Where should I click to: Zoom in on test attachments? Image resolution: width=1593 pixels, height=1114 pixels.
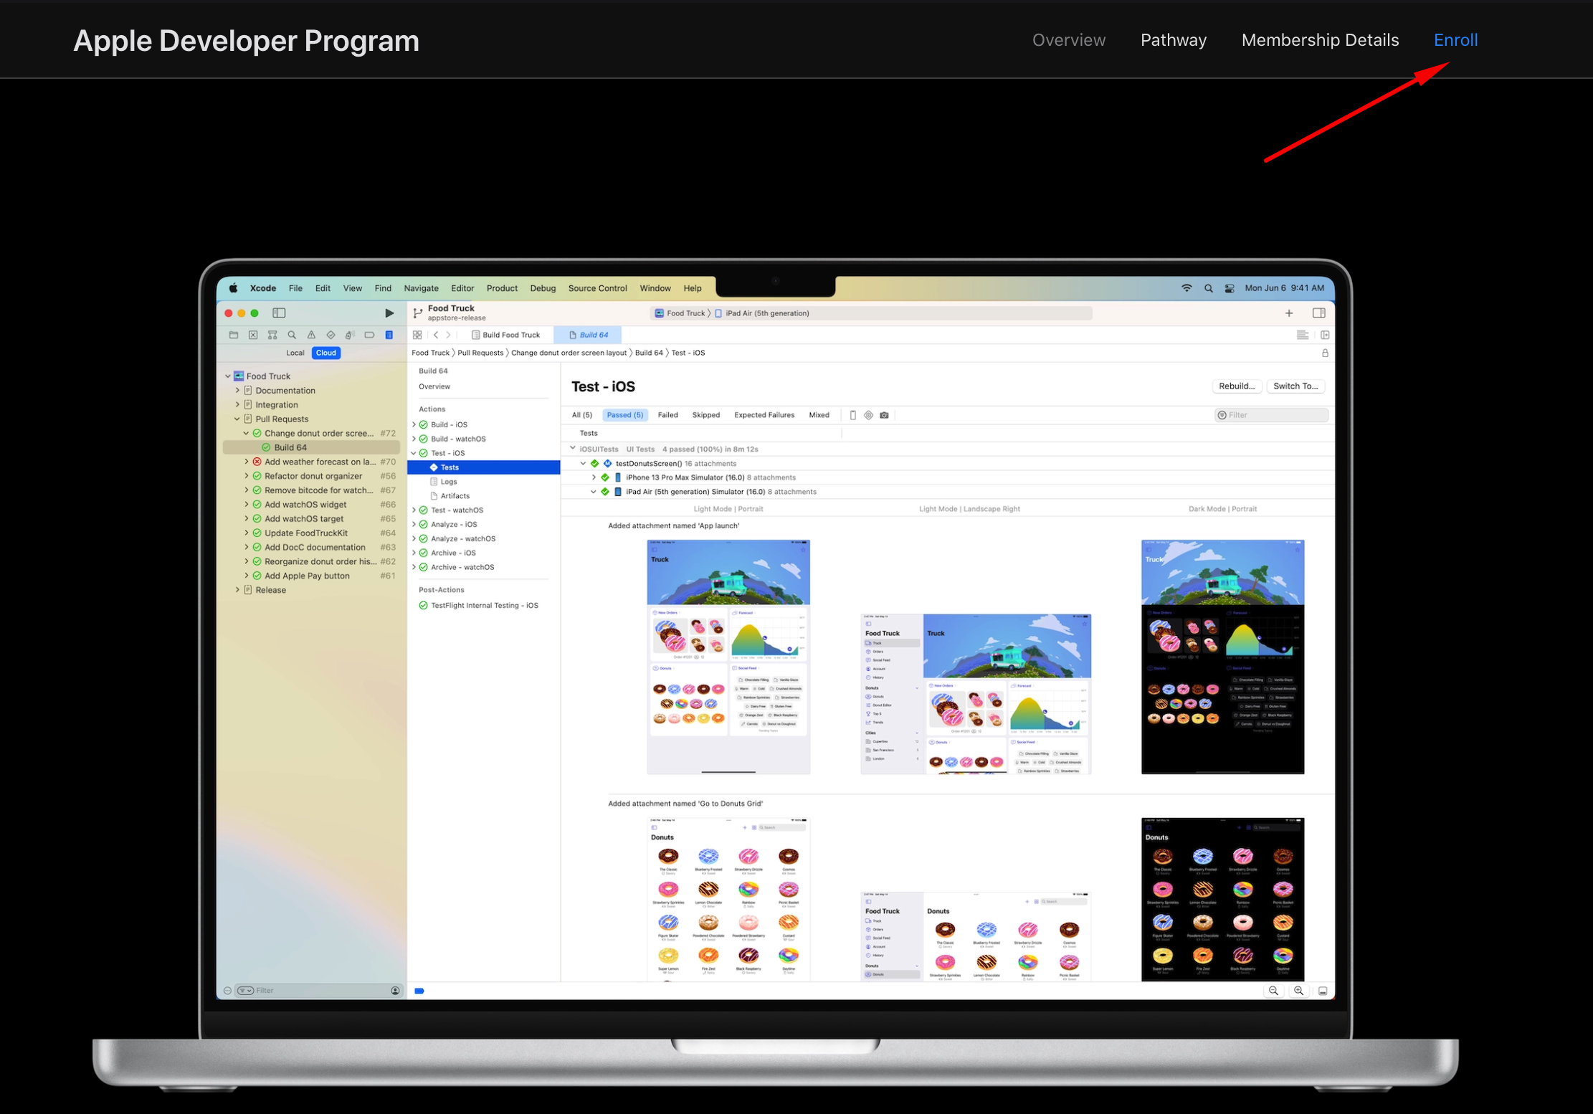(x=1298, y=991)
